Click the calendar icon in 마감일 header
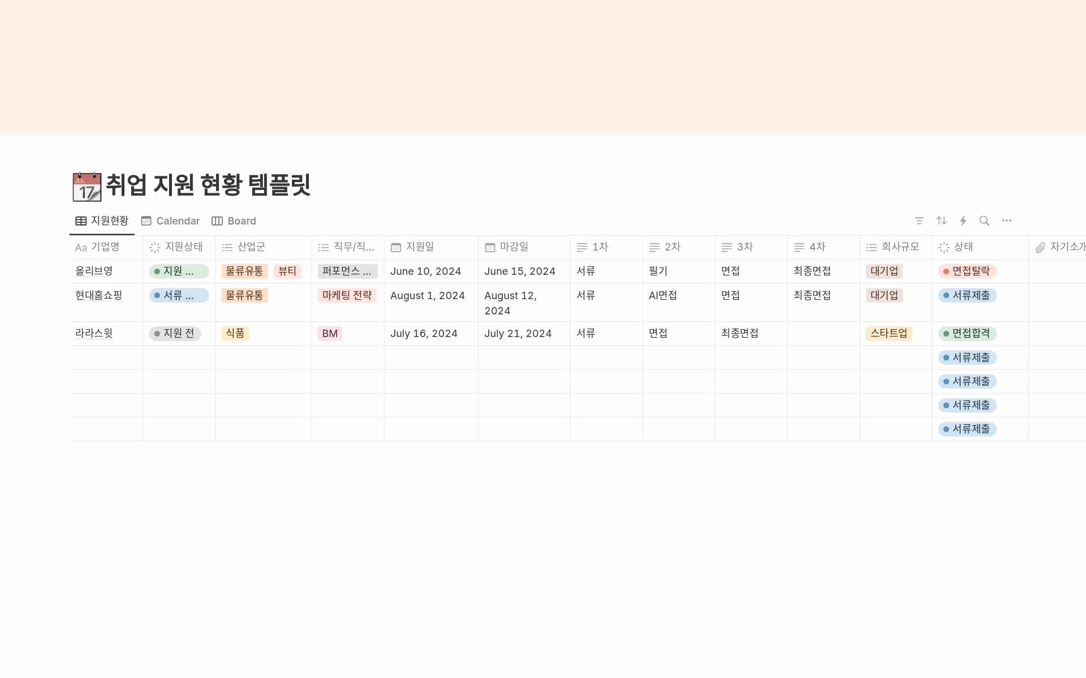1086x678 pixels. (x=489, y=247)
